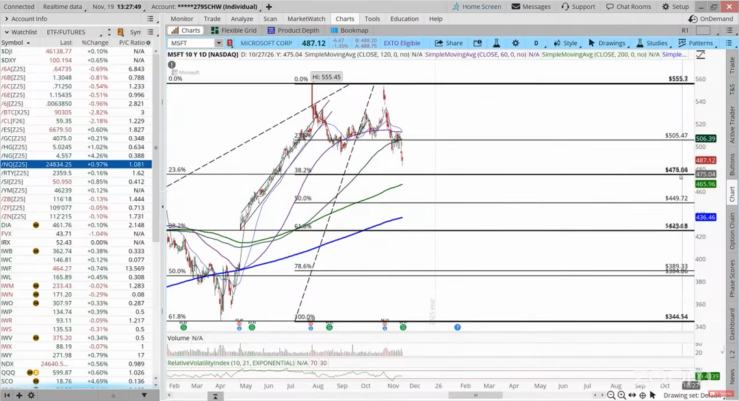This screenshot has width=739, height=401.
Task: Open the Account Info list menu icon
Action: pos(150,19)
